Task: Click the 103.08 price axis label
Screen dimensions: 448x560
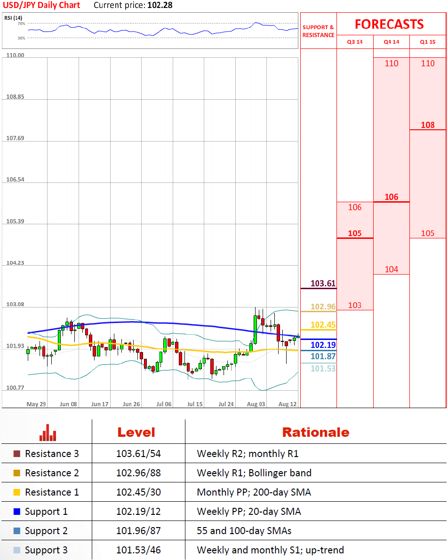Action: coord(16,304)
